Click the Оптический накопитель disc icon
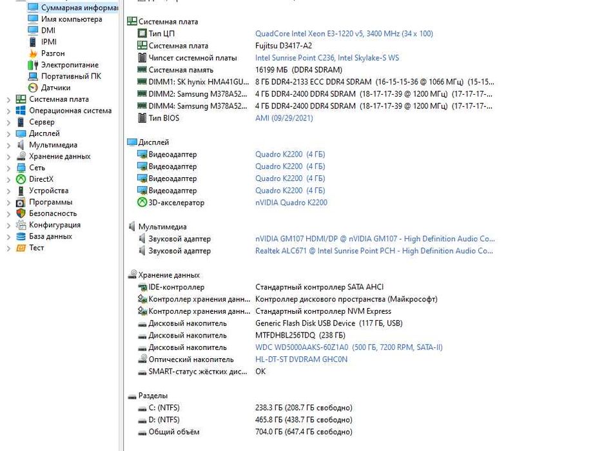The width and height of the screenshot is (613, 451). pyautogui.click(x=142, y=359)
